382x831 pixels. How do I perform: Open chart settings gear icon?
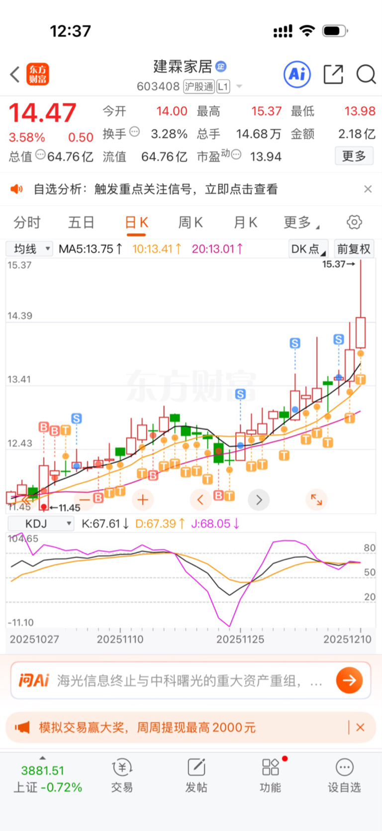pyautogui.click(x=354, y=222)
